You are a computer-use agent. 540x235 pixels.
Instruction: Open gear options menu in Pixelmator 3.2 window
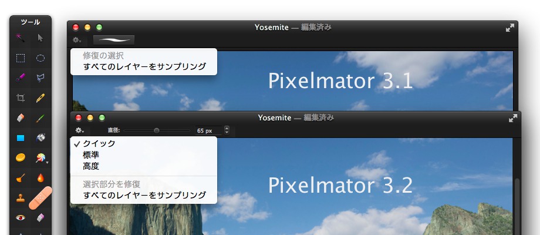[x=80, y=130]
